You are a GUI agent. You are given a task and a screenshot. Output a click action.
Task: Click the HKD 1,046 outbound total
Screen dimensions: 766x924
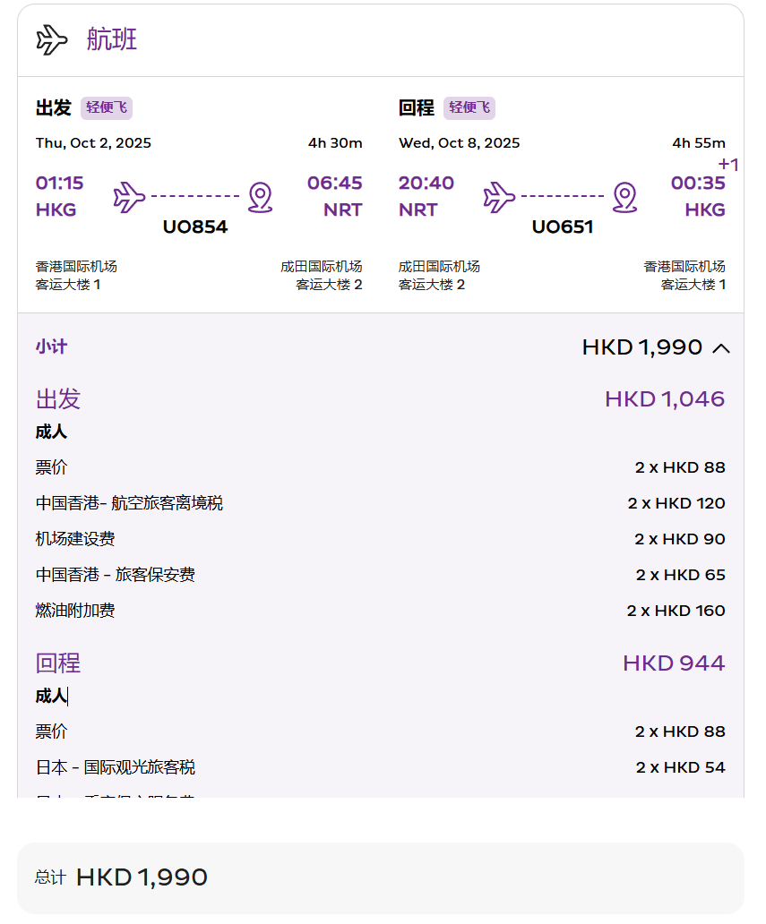665,399
